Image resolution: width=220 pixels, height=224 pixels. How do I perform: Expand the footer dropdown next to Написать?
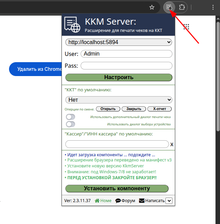click(x=169, y=201)
